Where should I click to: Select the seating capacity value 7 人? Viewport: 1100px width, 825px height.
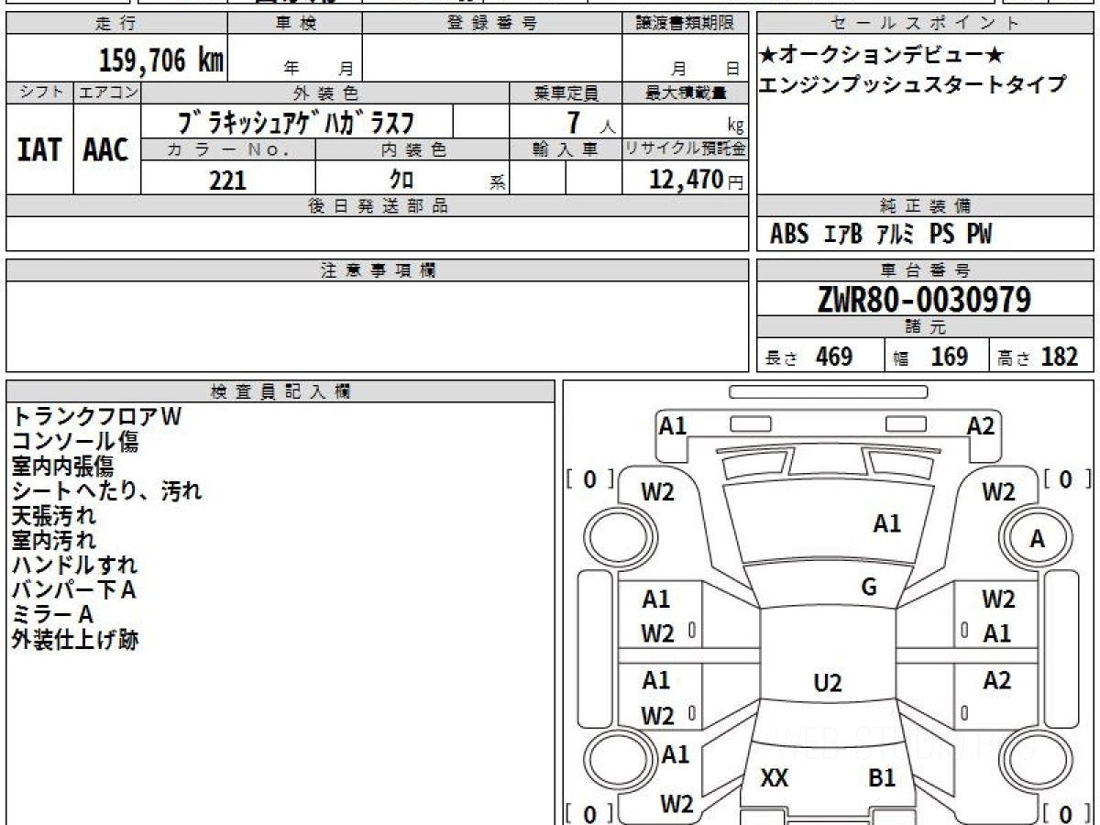[x=590, y=122]
